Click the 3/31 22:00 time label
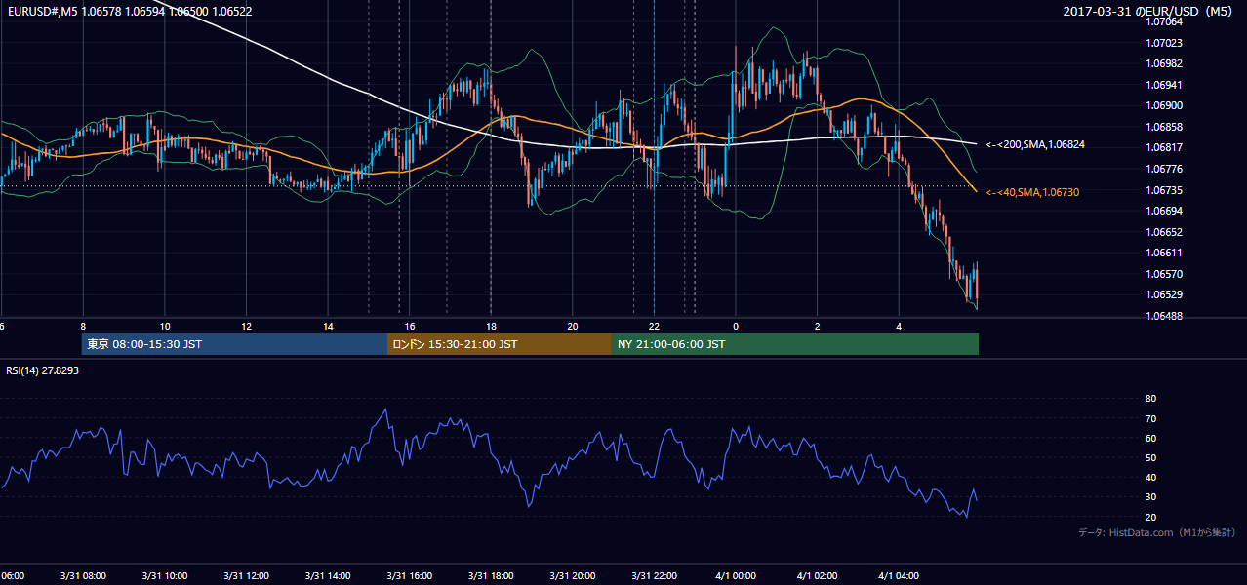Screen dimensions: 1247x585 pos(654,576)
